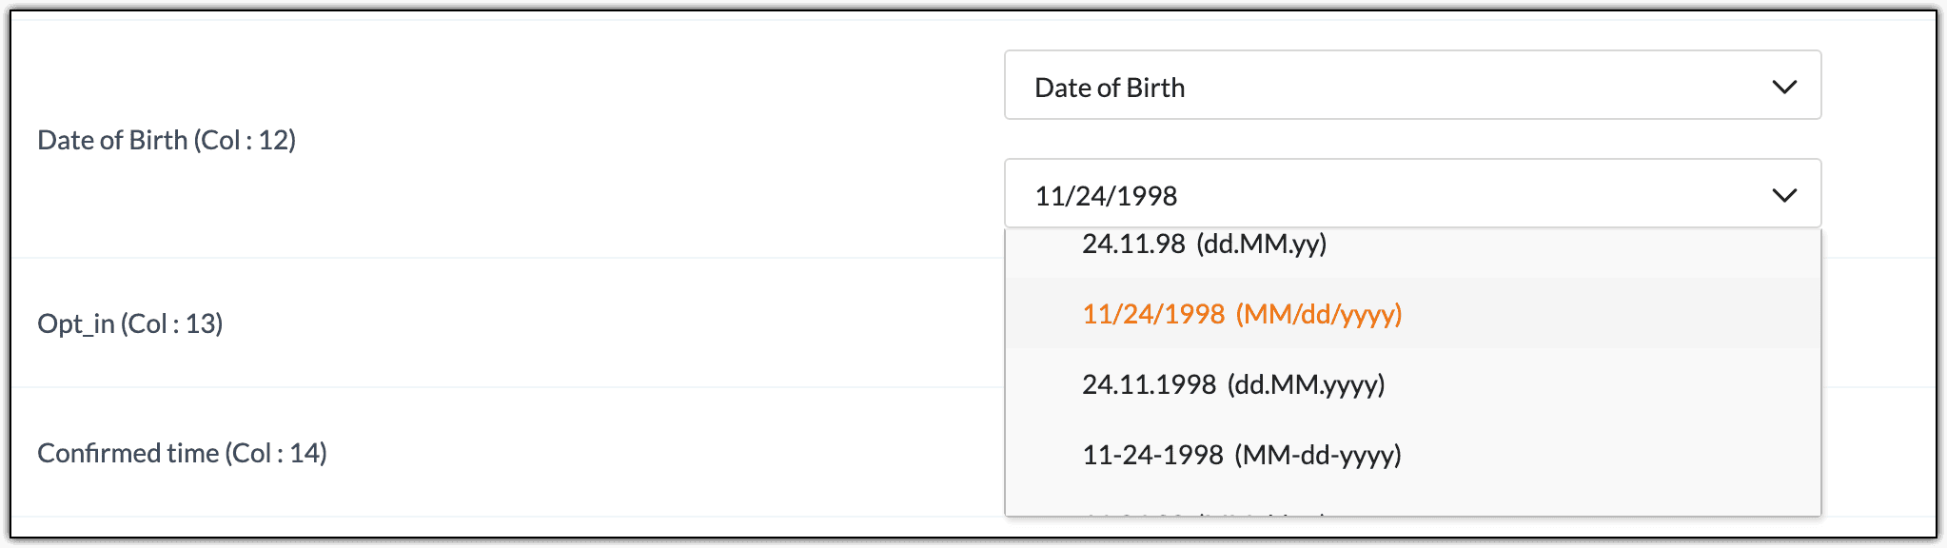The height and width of the screenshot is (548, 1947).
Task: Click the Date of Birth (Col : 12) label
Action: (x=167, y=141)
